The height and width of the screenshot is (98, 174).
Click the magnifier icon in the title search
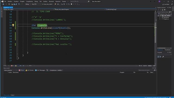point(89,1)
